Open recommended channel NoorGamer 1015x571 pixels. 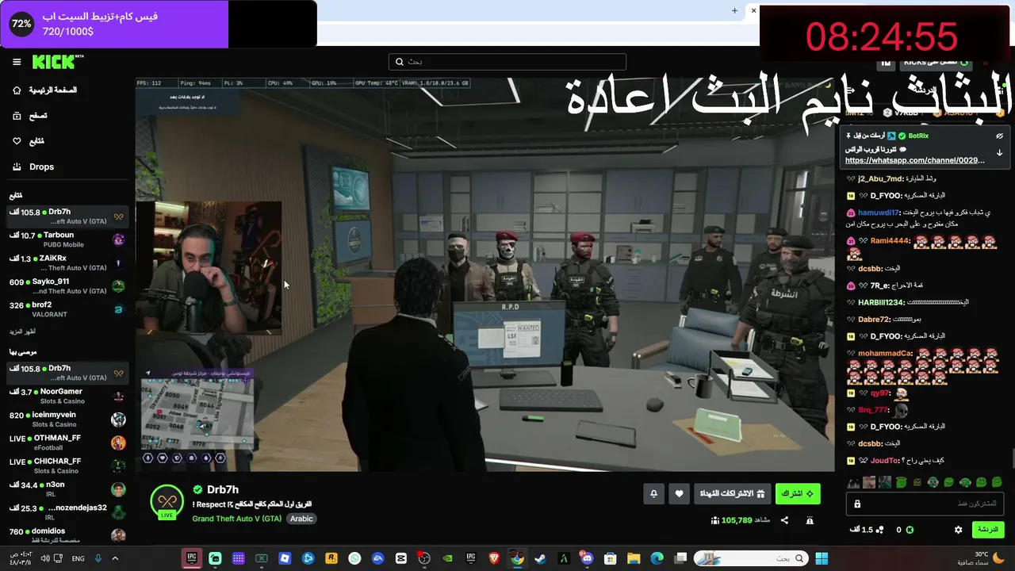pyautogui.click(x=67, y=396)
